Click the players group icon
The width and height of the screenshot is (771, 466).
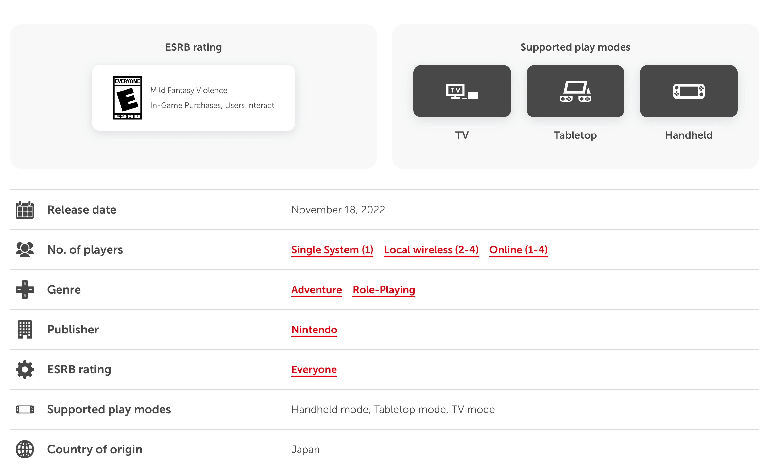(25, 250)
